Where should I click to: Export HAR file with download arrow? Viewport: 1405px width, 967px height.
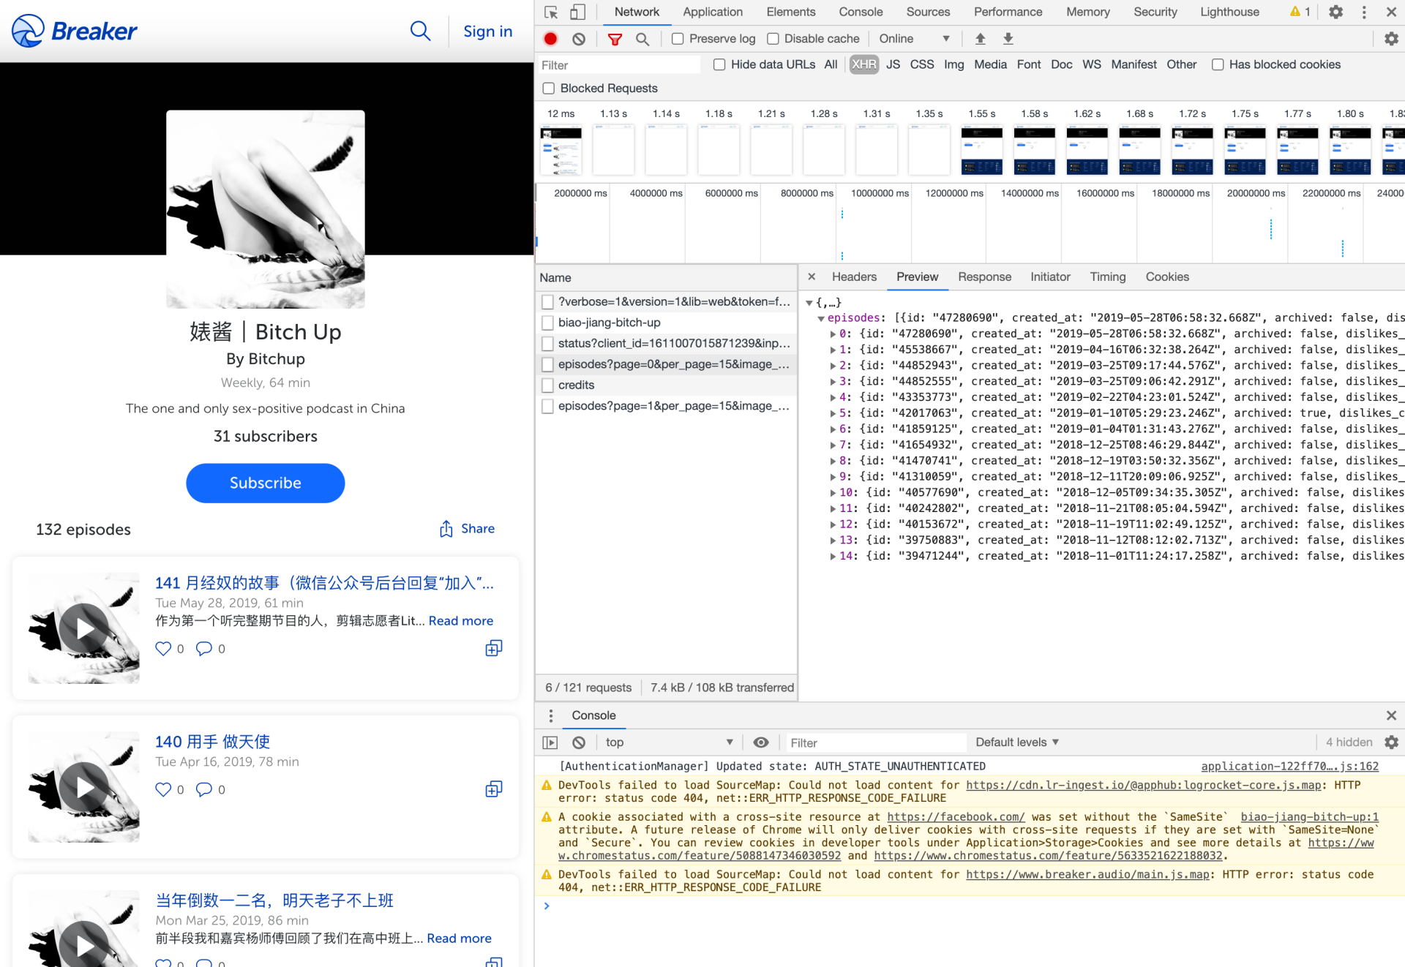pyautogui.click(x=1008, y=39)
